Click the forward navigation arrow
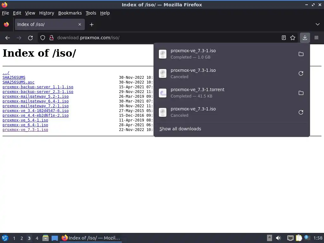The width and height of the screenshot is (324, 243). [x=19, y=38]
